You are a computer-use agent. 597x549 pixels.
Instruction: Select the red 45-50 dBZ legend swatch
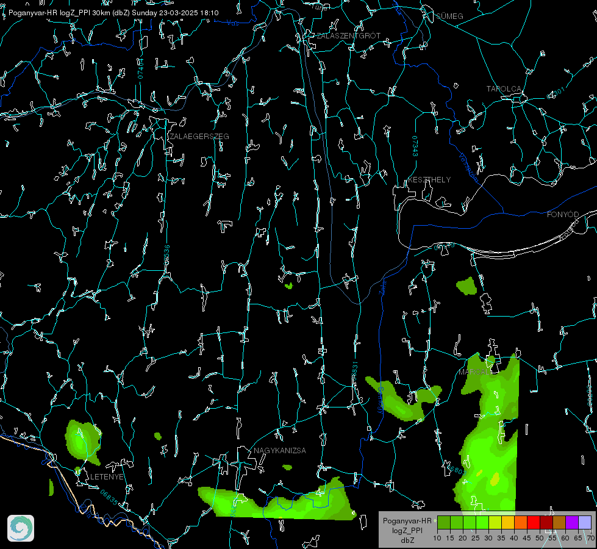pyautogui.click(x=534, y=522)
